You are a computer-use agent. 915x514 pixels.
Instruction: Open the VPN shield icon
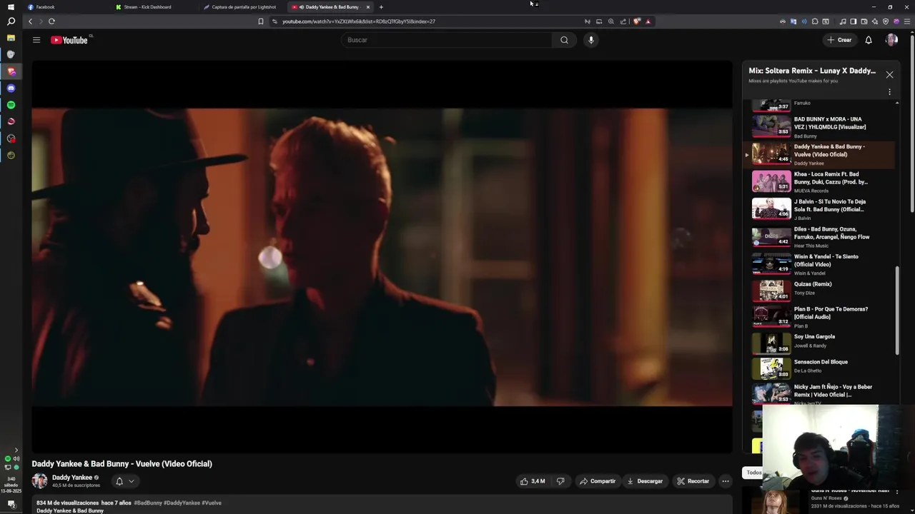[886, 21]
